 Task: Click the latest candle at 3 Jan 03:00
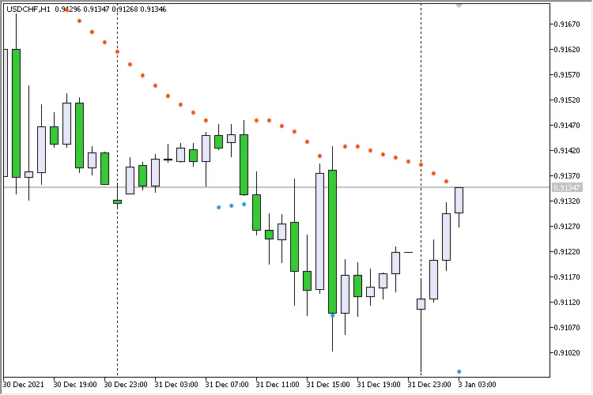(x=459, y=200)
